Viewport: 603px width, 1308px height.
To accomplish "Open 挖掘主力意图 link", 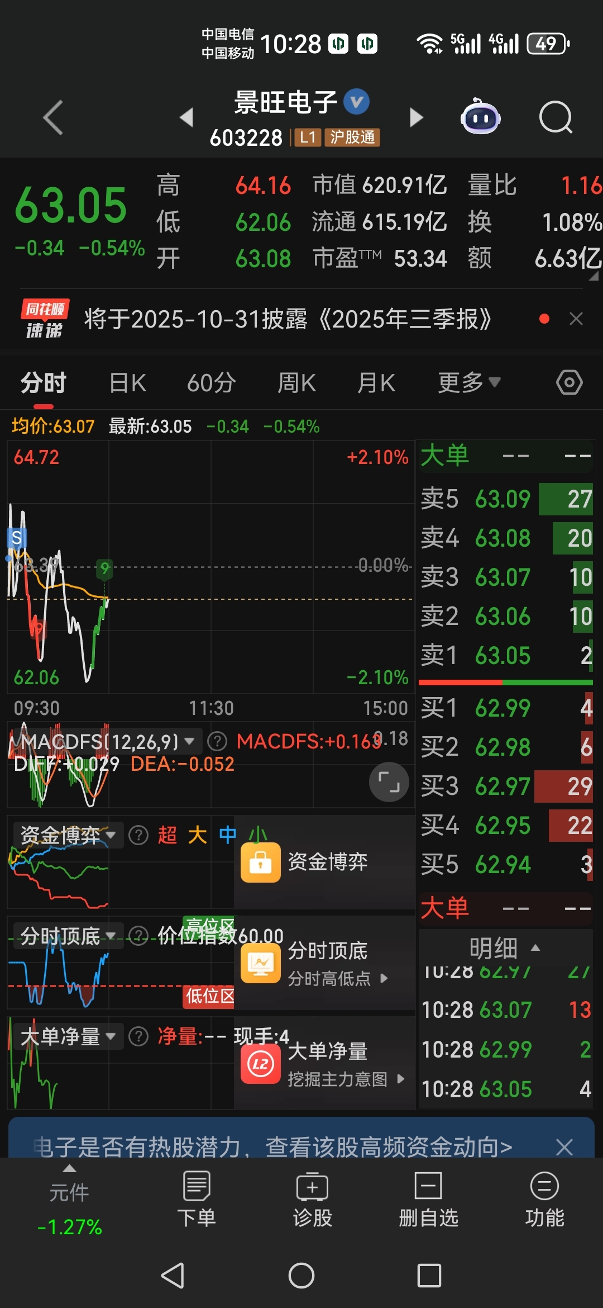I will click(346, 1079).
